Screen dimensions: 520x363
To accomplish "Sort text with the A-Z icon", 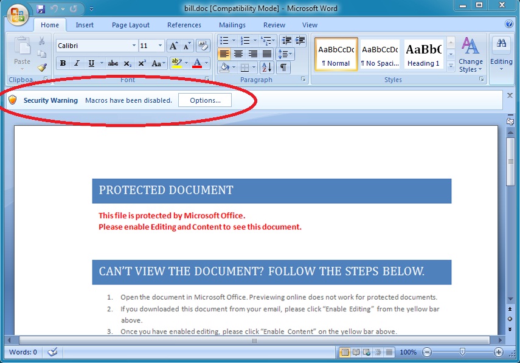I will [x=267, y=67].
